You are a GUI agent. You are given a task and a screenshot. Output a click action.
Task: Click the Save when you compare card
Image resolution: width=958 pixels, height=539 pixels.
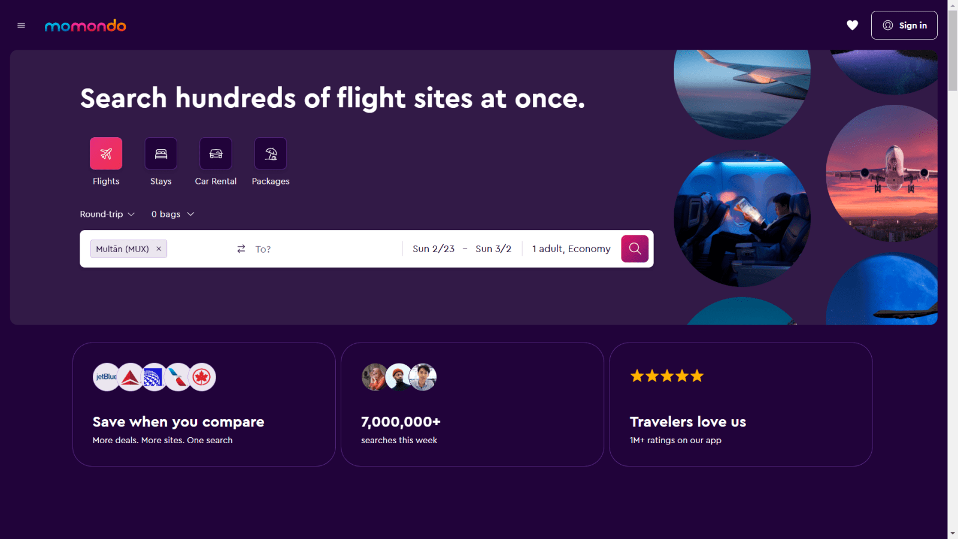coord(204,404)
